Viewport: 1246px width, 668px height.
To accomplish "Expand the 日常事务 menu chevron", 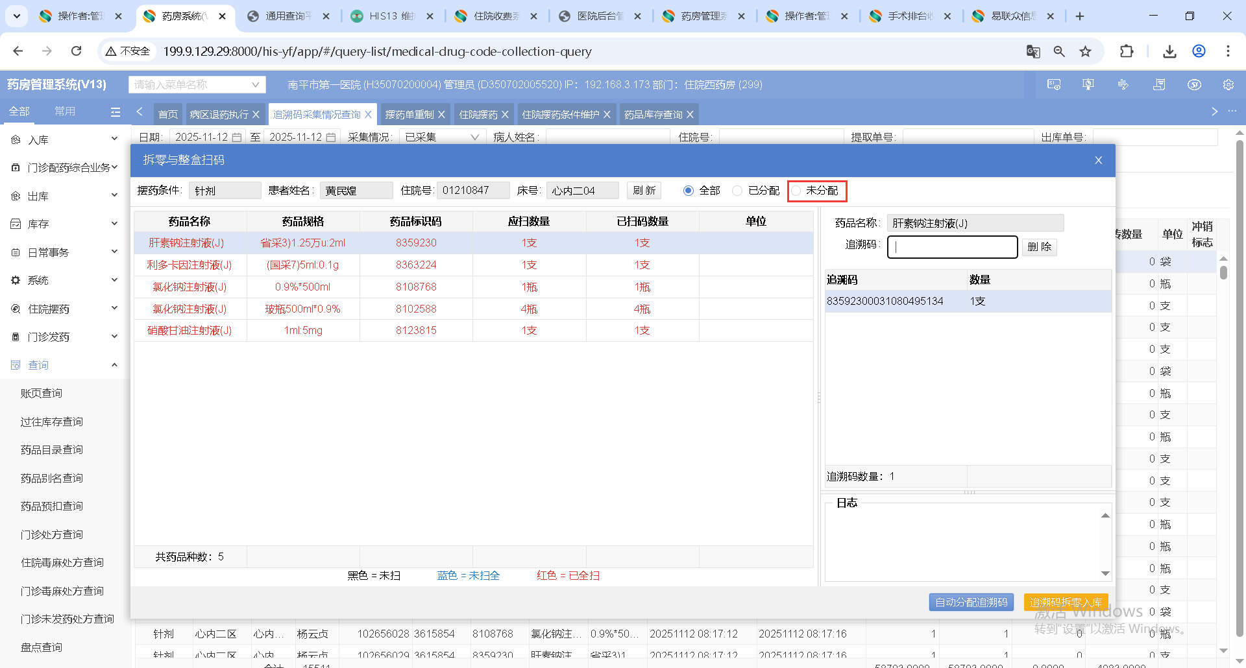I will (x=114, y=252).
